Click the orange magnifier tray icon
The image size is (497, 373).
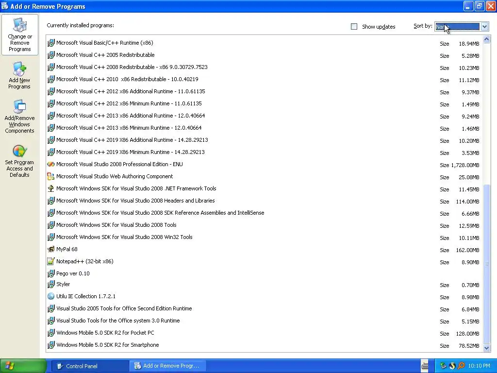(x=461, y=366)
